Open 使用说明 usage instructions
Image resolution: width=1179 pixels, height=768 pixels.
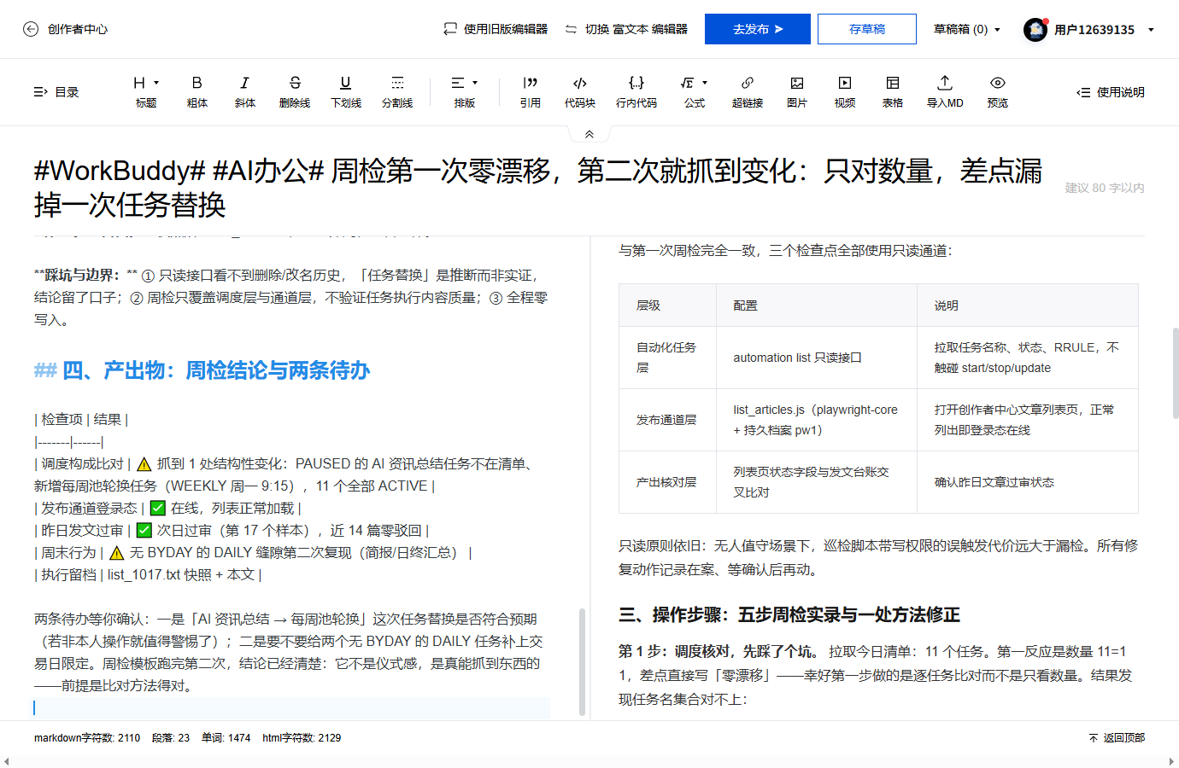[x=1111, y=92]
